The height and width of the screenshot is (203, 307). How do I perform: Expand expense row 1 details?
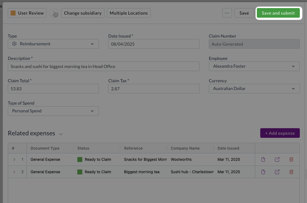(14, 160)
